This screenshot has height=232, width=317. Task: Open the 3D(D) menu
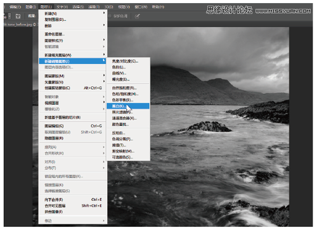click(108, 7)
